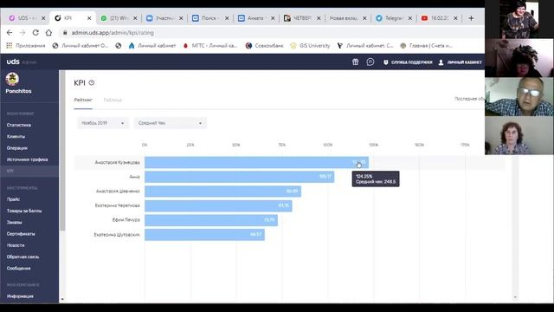Click the UDS logo in header
The height and width of the screenshot is (312, 554).
(13, 62)
